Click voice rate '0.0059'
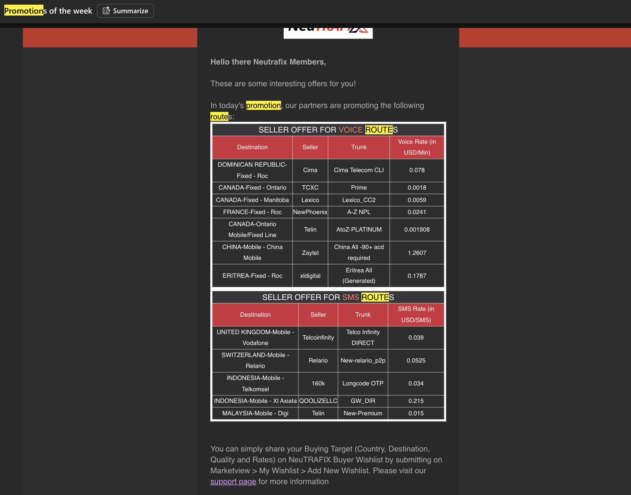Image resolution: width=631 pixels, height=495 pixels. pyautogui.click(x=417, y=200)
